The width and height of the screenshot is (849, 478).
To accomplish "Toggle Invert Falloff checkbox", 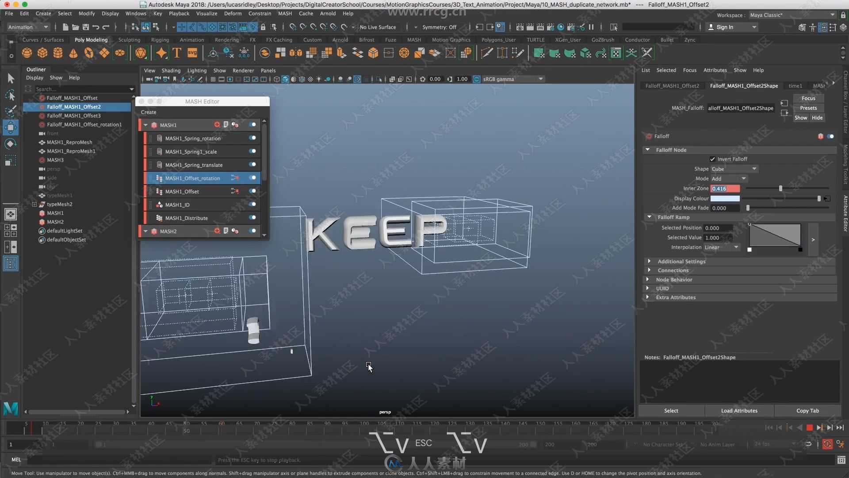I will [x=712, y=159].
